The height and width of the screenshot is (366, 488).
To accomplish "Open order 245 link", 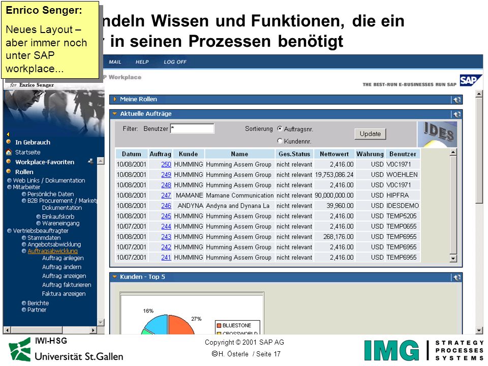I will point(166,216).
